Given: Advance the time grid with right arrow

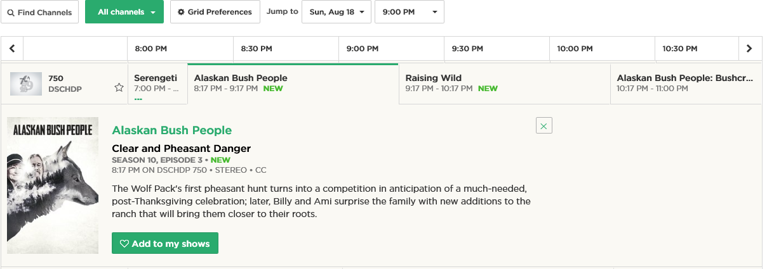Looking at the screenshot, I should coord(749,49).
